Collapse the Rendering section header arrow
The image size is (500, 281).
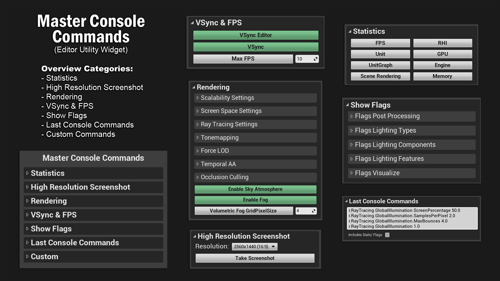[193, 87]
